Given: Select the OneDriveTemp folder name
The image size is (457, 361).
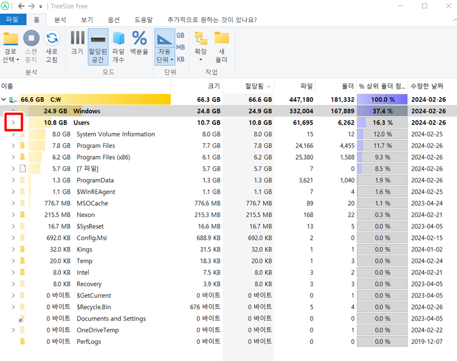Looking at the screenshot, I should coord(98,330).
